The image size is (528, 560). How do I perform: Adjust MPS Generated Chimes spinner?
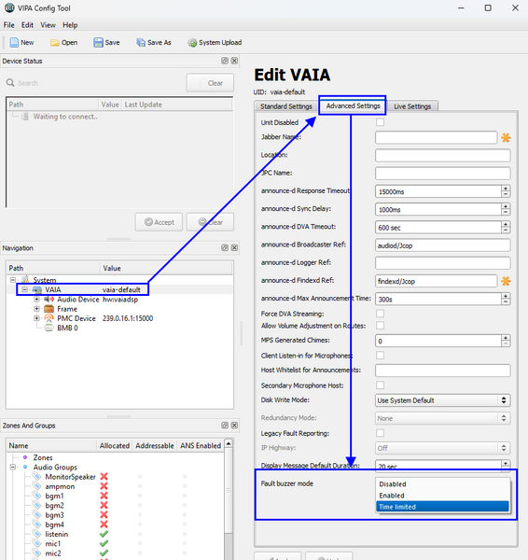click(x=506, y=341)
